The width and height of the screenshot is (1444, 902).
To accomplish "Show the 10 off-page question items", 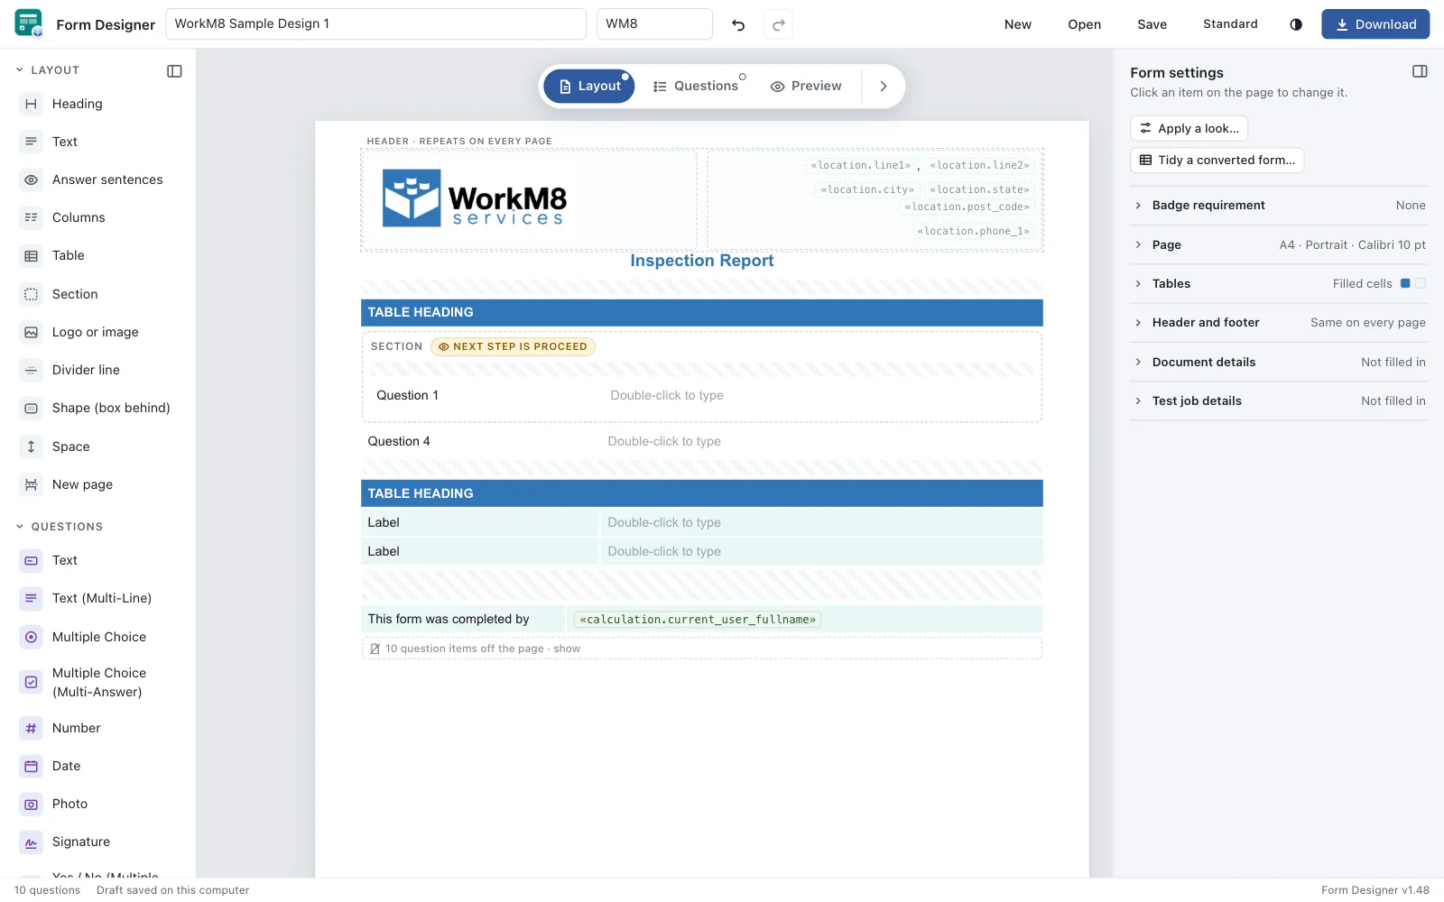I will point(702,649).
